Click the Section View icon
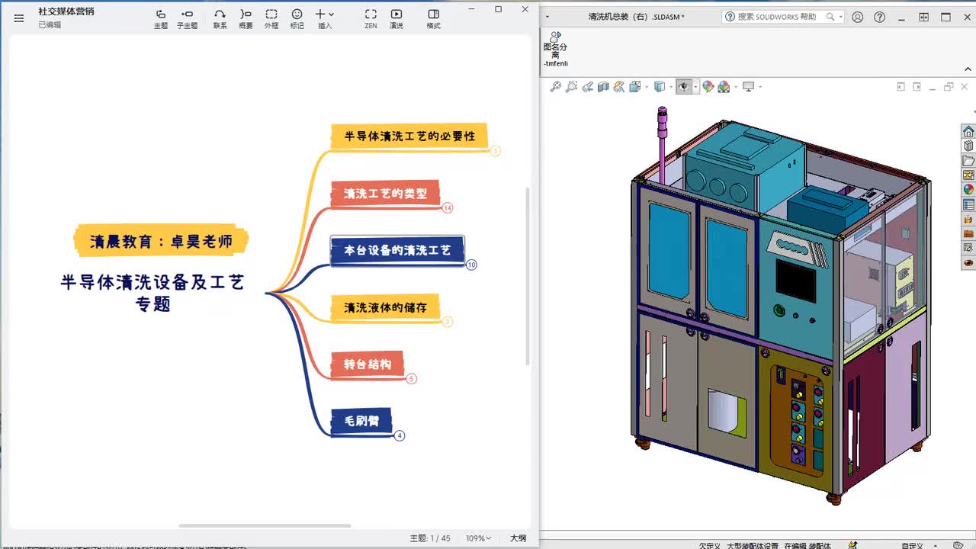Screen dimensions: 976x549 click(x=603, y=87)
